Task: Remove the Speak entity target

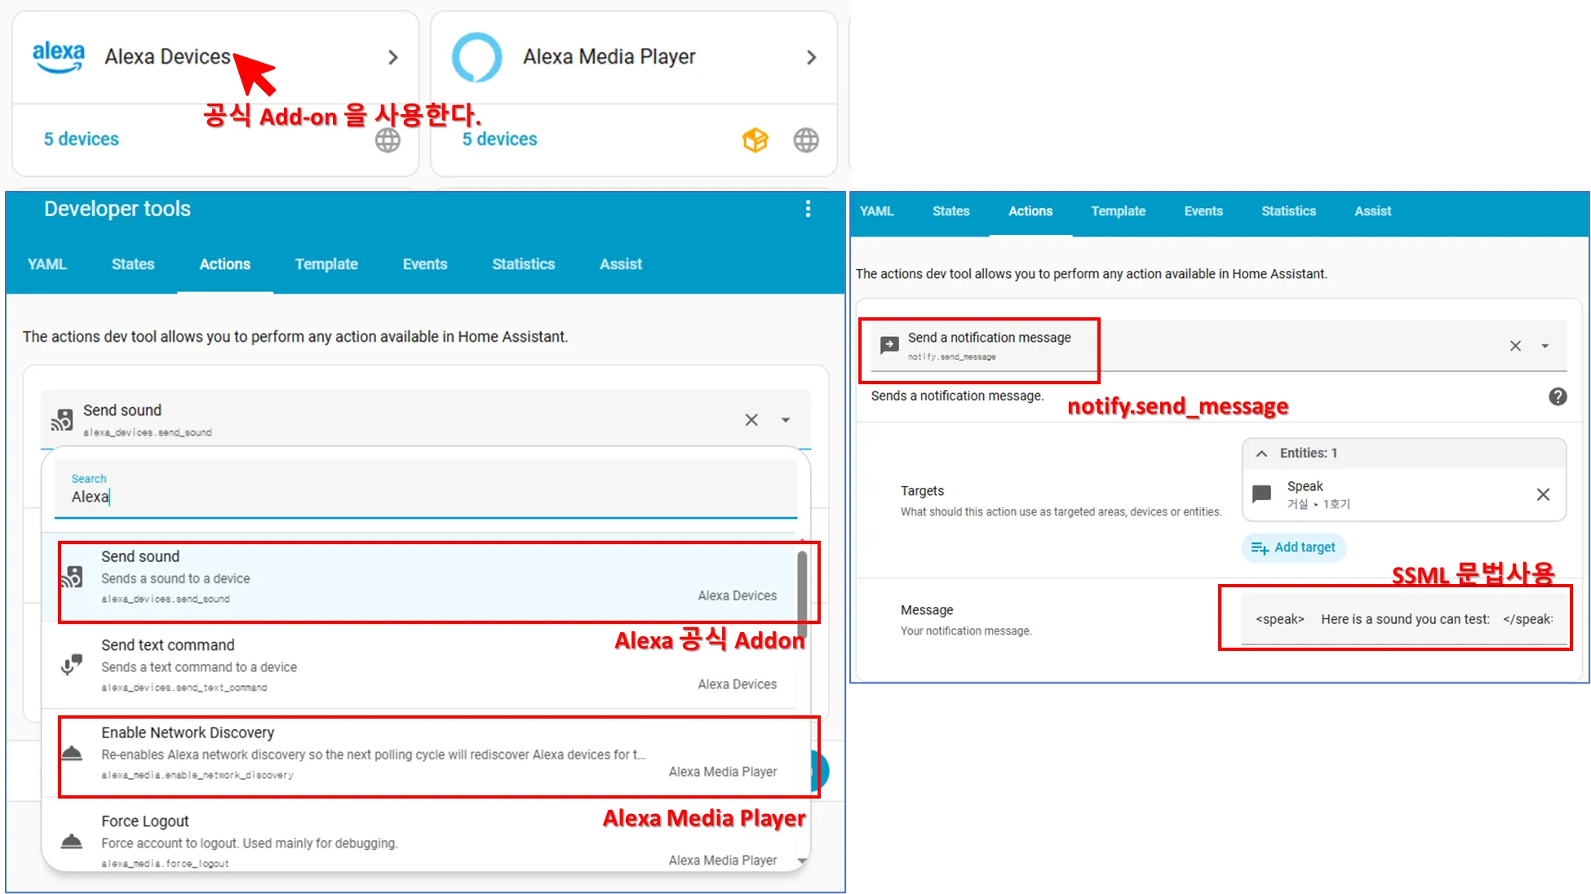Action: [x=1543, y=494]
